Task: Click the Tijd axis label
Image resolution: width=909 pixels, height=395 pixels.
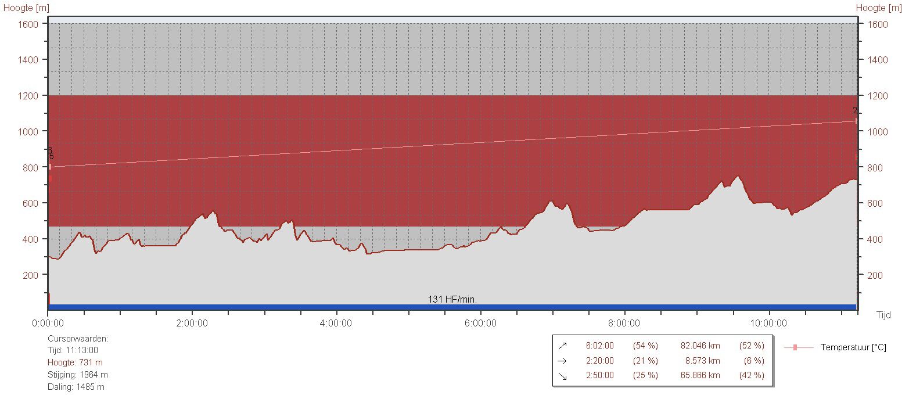Action: (883, 314)
